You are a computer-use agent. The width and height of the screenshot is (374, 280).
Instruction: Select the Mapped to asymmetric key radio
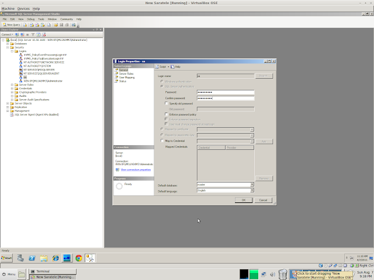(162, 135)
